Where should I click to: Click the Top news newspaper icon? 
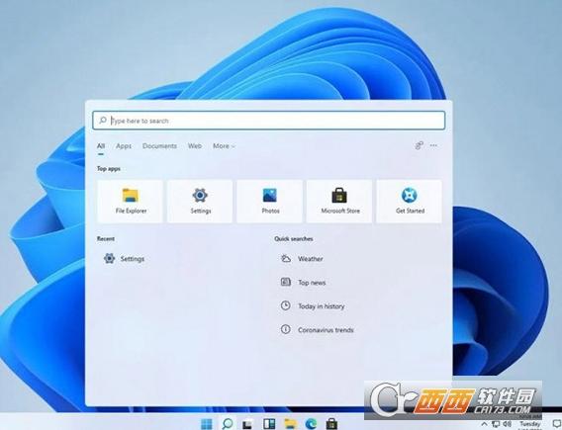[x=286, y=282]
